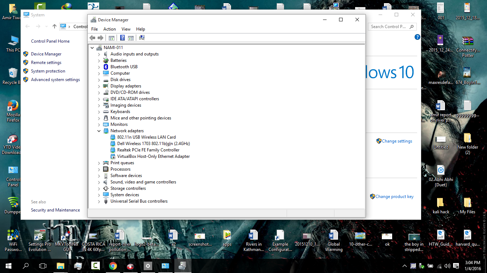Screen dimensions: 487x273
Task: Click the Scan for hardware changes icon
Action: pyautogui.click(x=142, y=38)
